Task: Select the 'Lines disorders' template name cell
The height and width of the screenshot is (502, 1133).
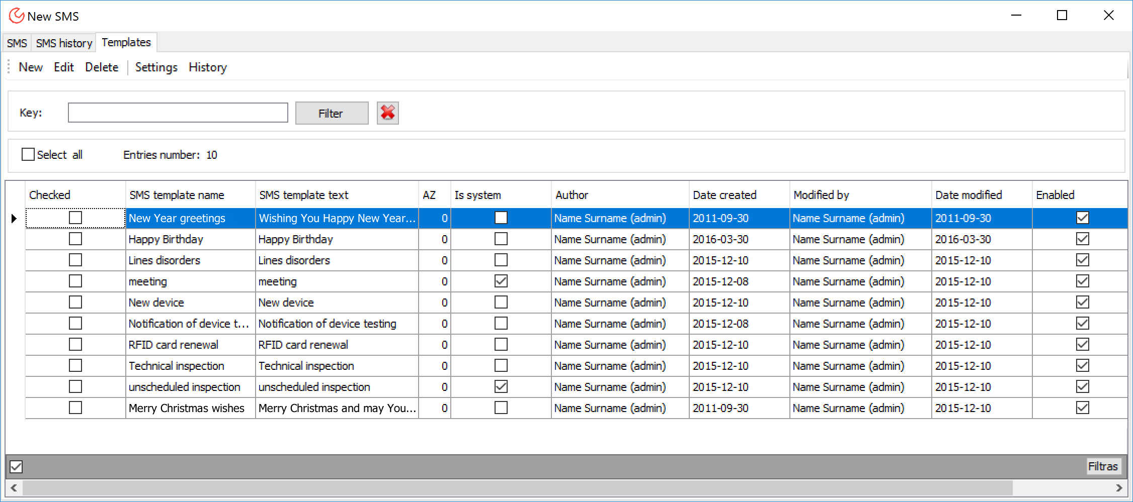Action: (x=191, y=260)
